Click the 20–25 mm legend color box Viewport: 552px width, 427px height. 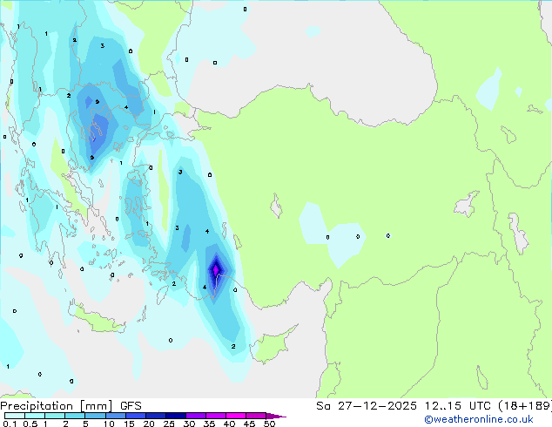click(155, 416)
